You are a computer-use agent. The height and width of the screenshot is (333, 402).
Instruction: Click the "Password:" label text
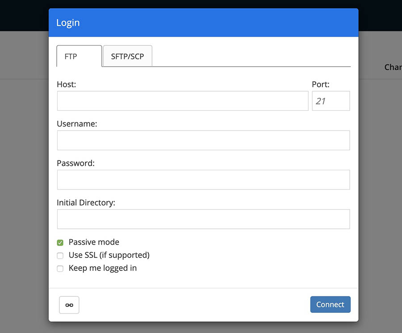point(75,163)
